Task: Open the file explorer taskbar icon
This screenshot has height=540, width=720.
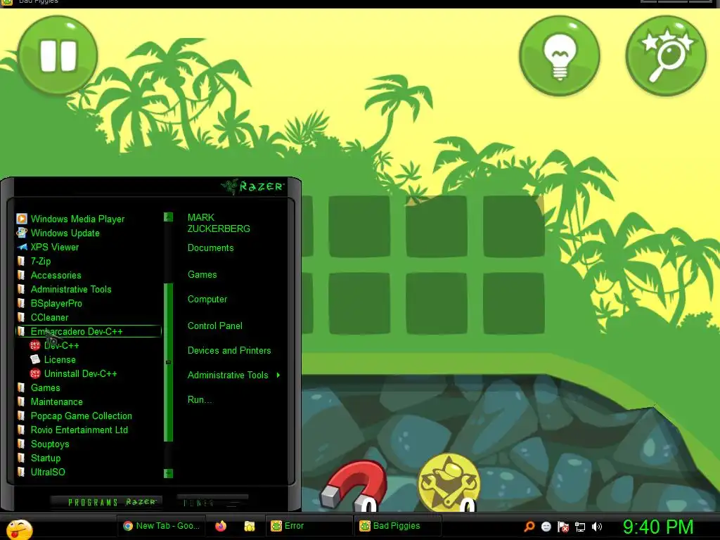Action: tap(250, 526)
